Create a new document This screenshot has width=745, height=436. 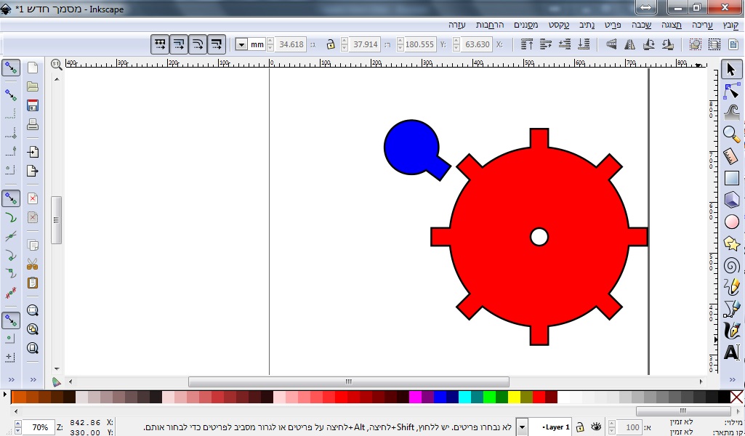click(x=32, y=68)
